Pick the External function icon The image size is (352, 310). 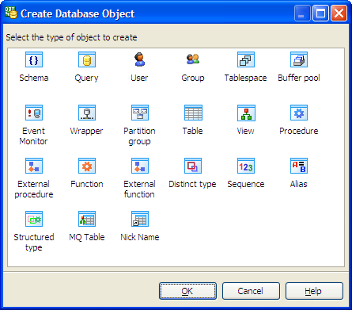coord(140,166)
